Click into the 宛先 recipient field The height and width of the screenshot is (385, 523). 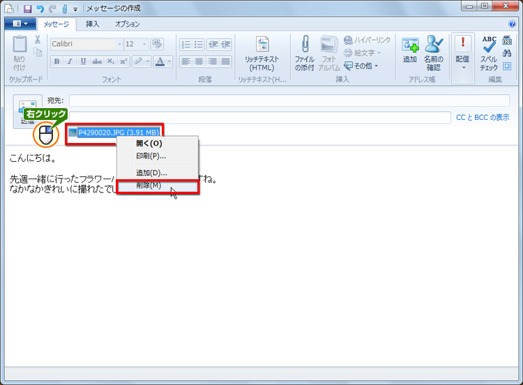pyautogui.click(x=289, y=100)
